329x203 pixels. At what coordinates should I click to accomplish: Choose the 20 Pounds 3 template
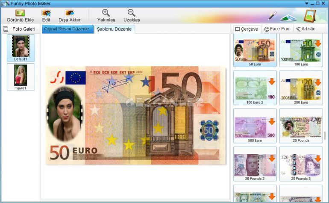tap(301, 164)
